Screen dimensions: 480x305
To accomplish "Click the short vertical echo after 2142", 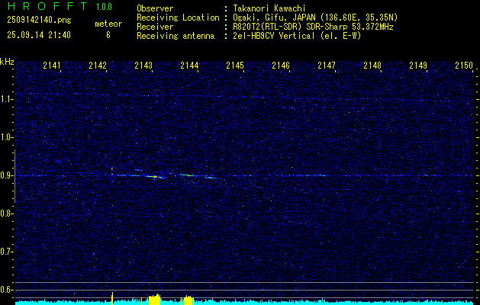I will (x=112, y=171).
